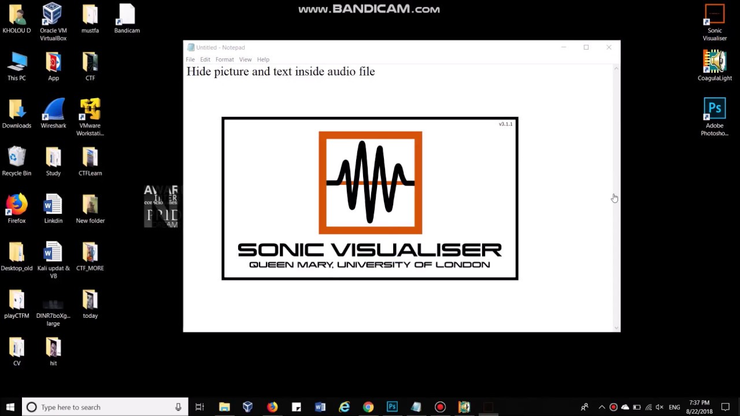This screenshot has height=416, width=740.
Task: Click the volume icon in system tray
Action: tap(659, 407)
